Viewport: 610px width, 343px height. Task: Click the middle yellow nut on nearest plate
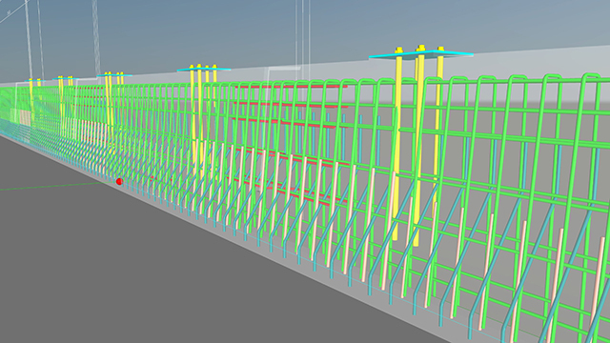pyautogui.click(x=420, y=49)
